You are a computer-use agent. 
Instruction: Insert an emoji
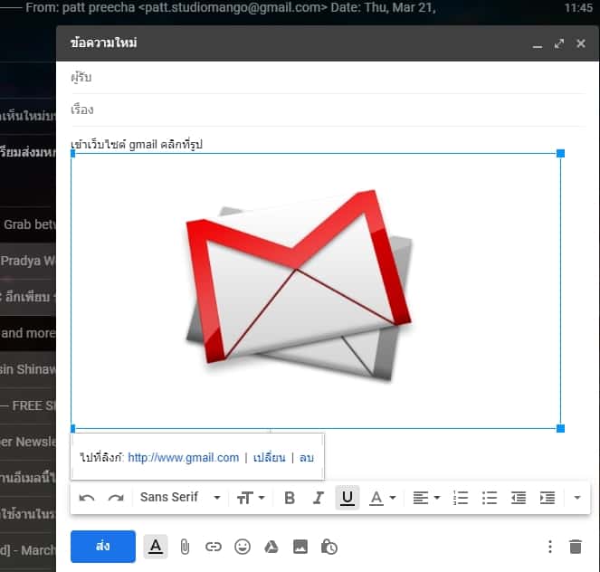[243, 547]
